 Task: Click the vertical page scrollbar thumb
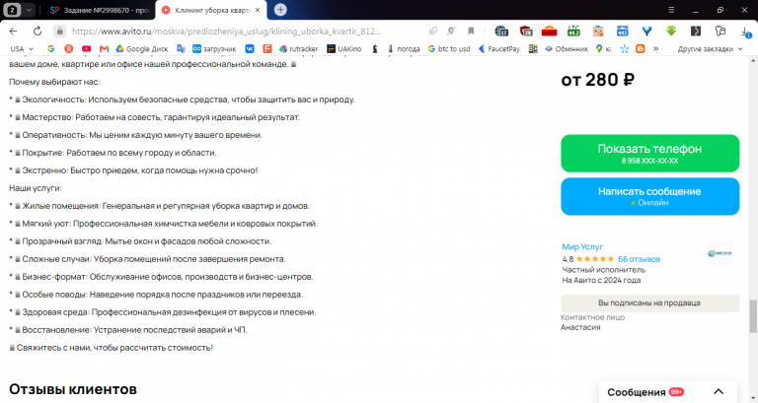click(753, 316)
